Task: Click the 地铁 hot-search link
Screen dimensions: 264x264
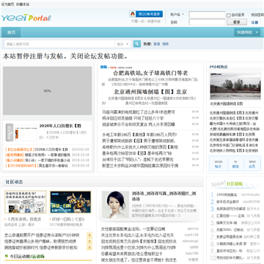Action: [166, 44]
